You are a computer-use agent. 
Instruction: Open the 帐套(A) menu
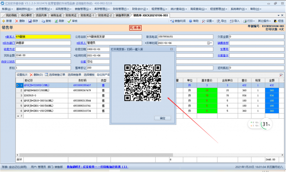click(7, 9)
